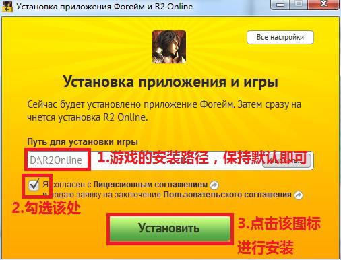Minimize the installer window
Viewport: 341px width, 260px height.
(280, 5)
